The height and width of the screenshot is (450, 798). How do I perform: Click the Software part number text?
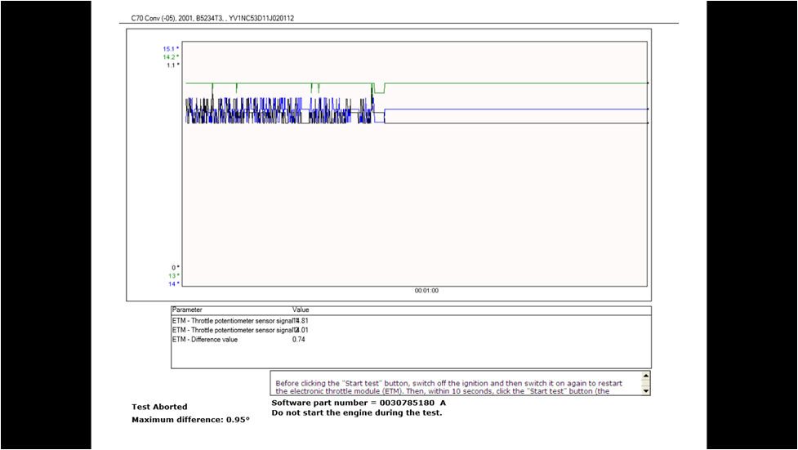pos(359,403)
